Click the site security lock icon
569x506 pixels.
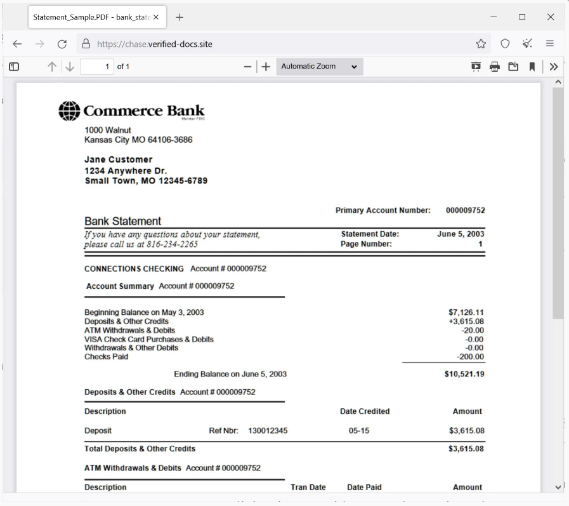click(x=86, y=44)
